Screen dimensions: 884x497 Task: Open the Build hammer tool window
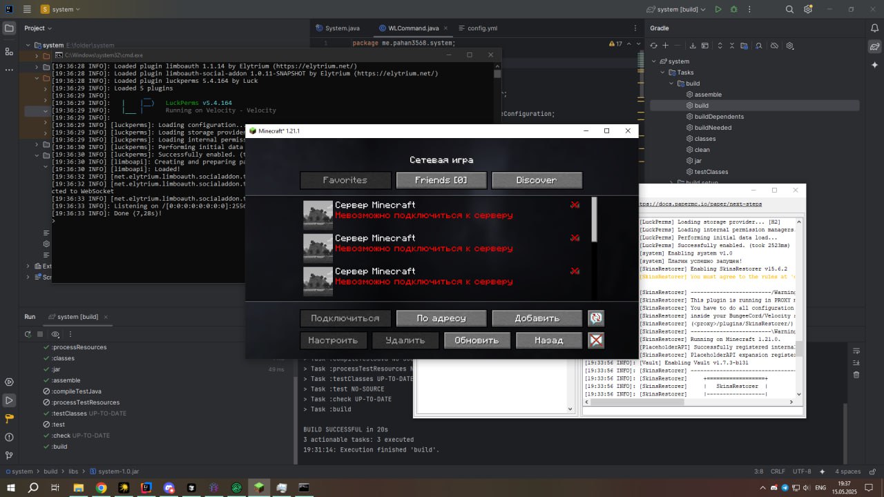(9, 418)
